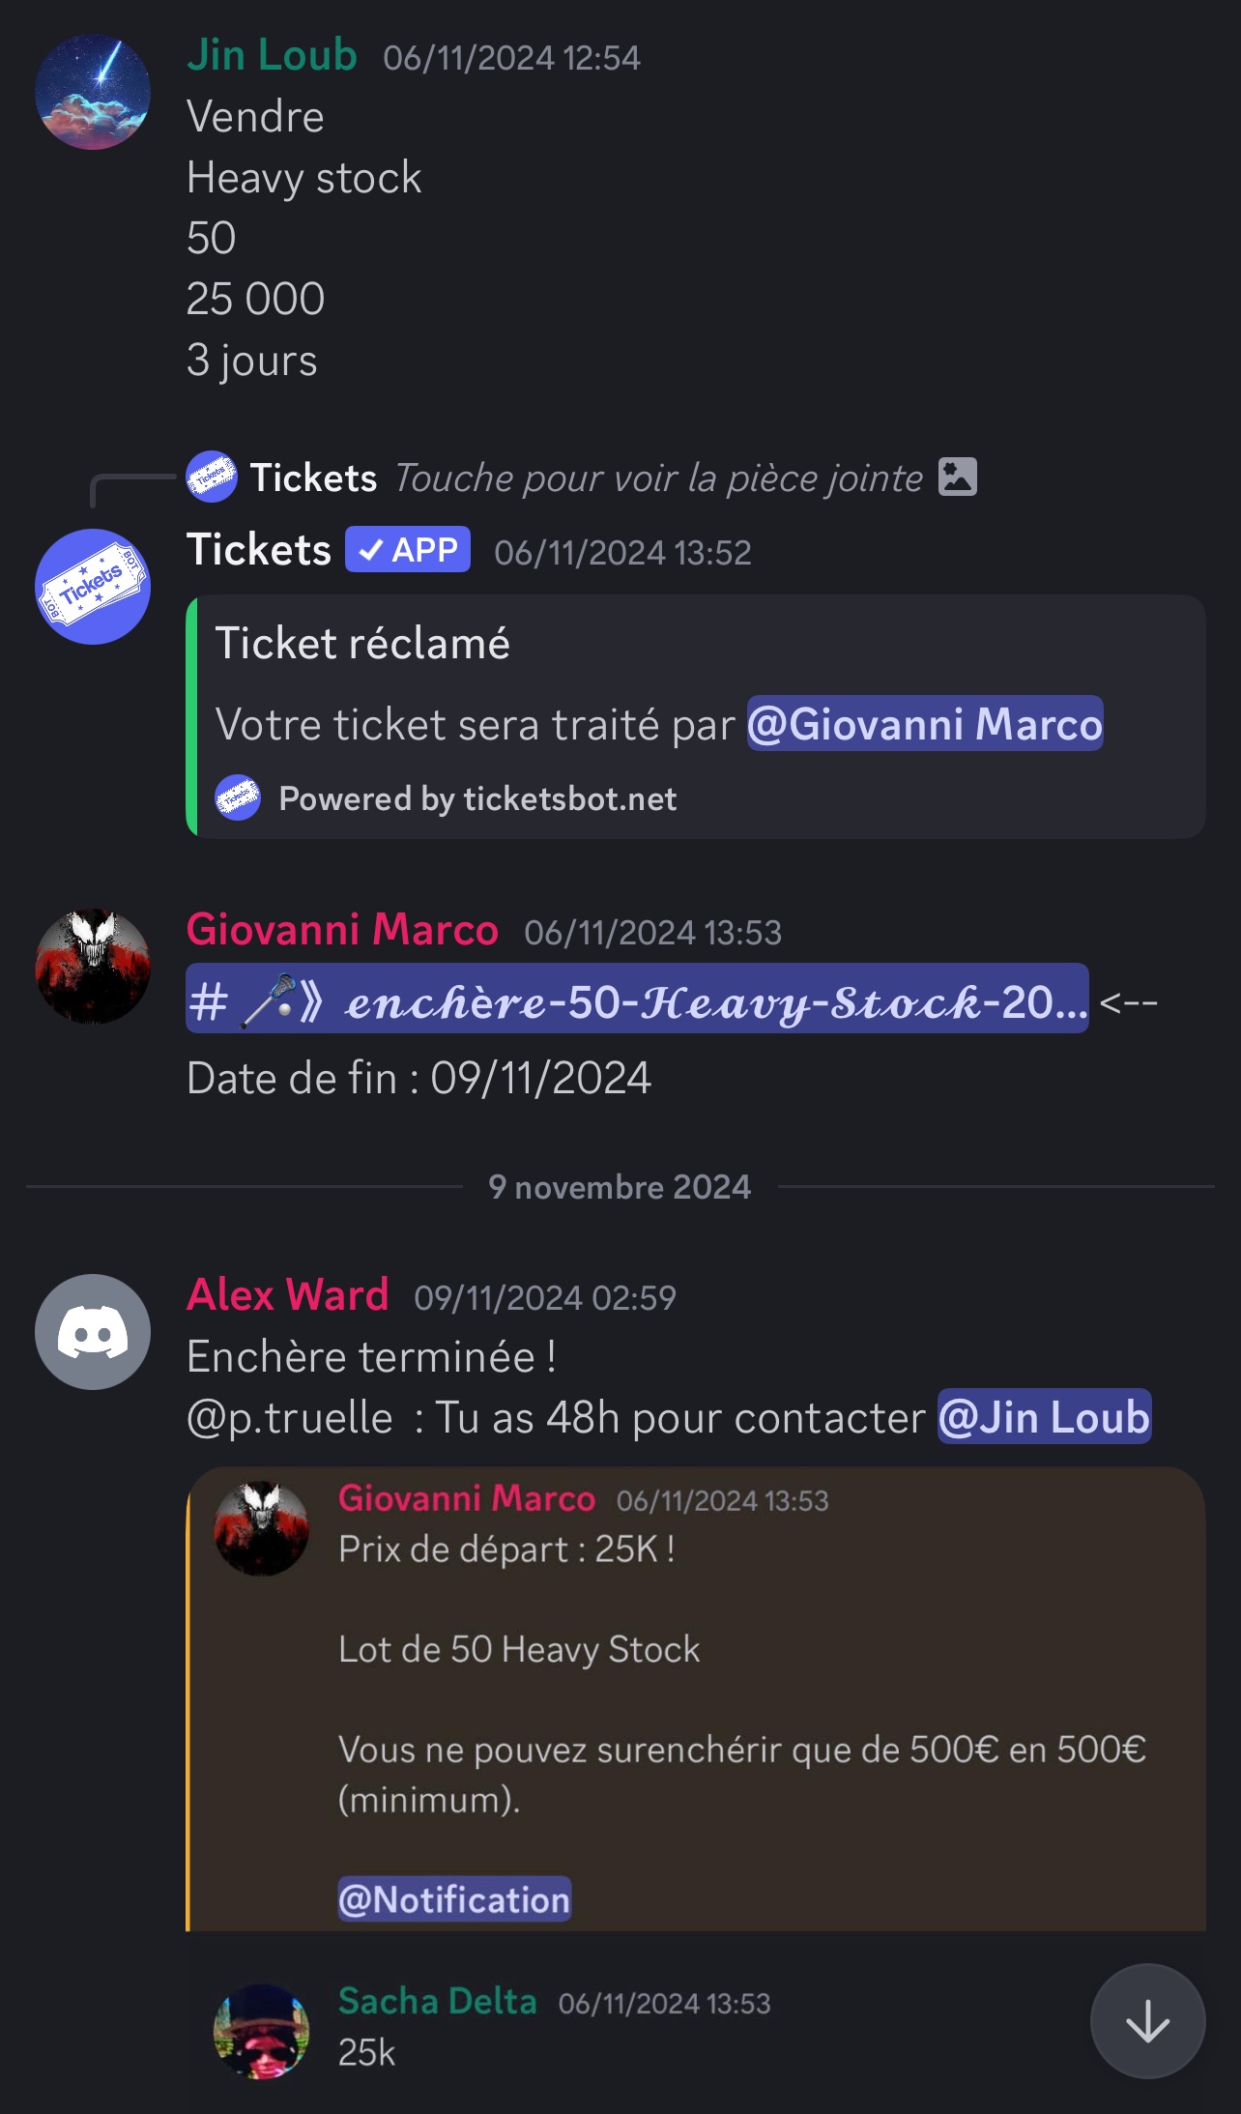Tap Alex Ward's default Discord avatar

[x=93, y=1332]
